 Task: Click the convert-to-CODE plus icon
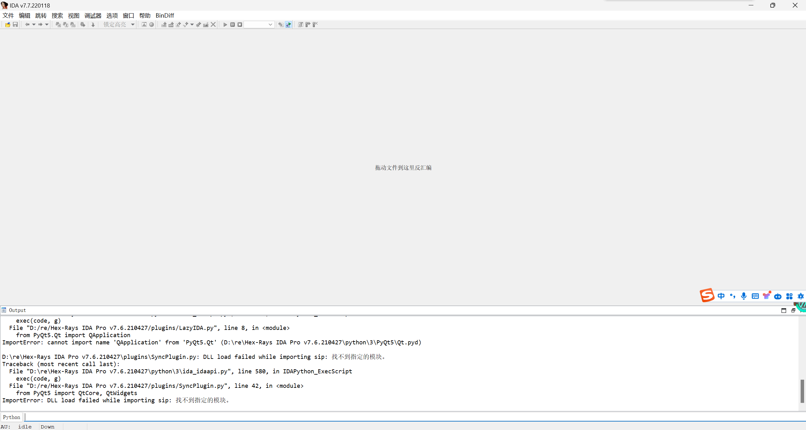(164, 25)
